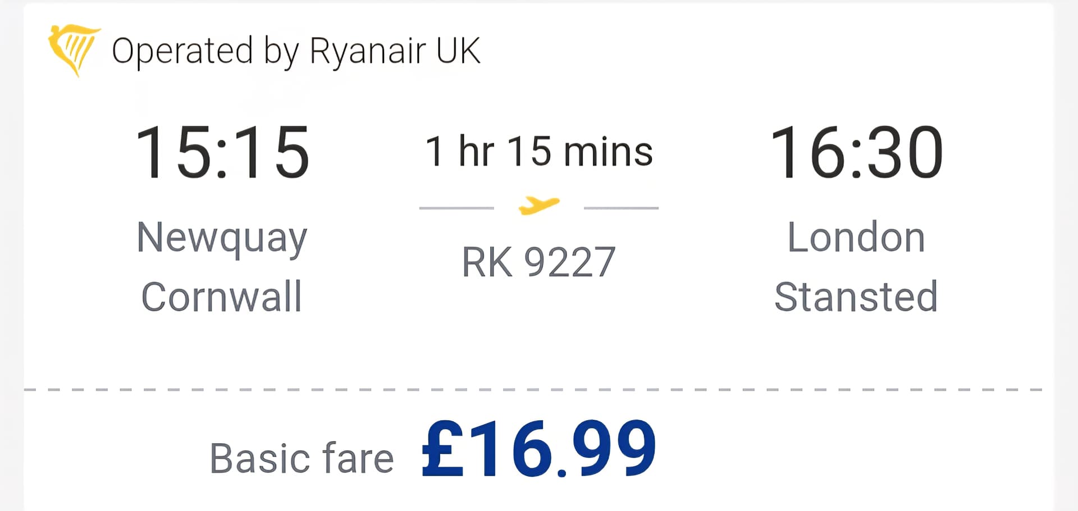Click the word Ryanair in the header

[x=368, y=51]
